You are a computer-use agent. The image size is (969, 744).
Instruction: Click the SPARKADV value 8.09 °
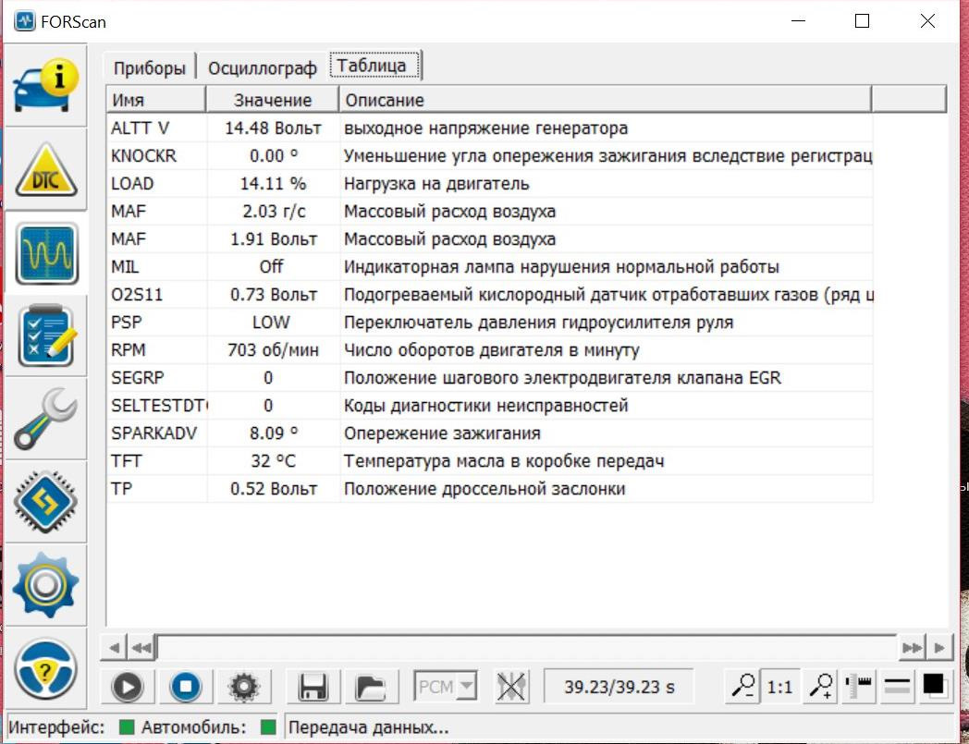tap(274, 433)
